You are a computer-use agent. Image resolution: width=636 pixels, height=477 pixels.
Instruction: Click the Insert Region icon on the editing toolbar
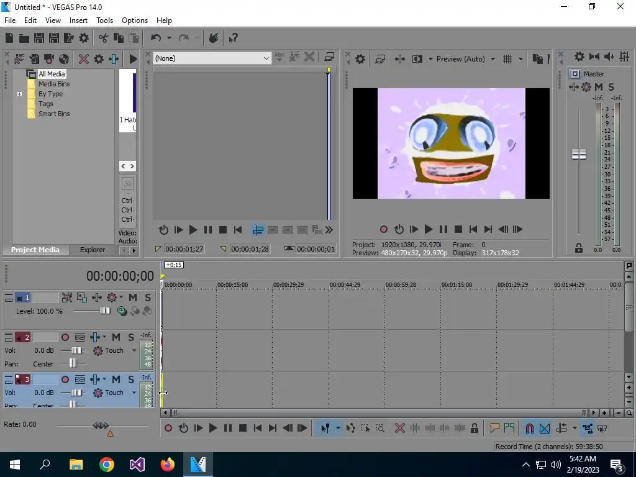[509, 428]
